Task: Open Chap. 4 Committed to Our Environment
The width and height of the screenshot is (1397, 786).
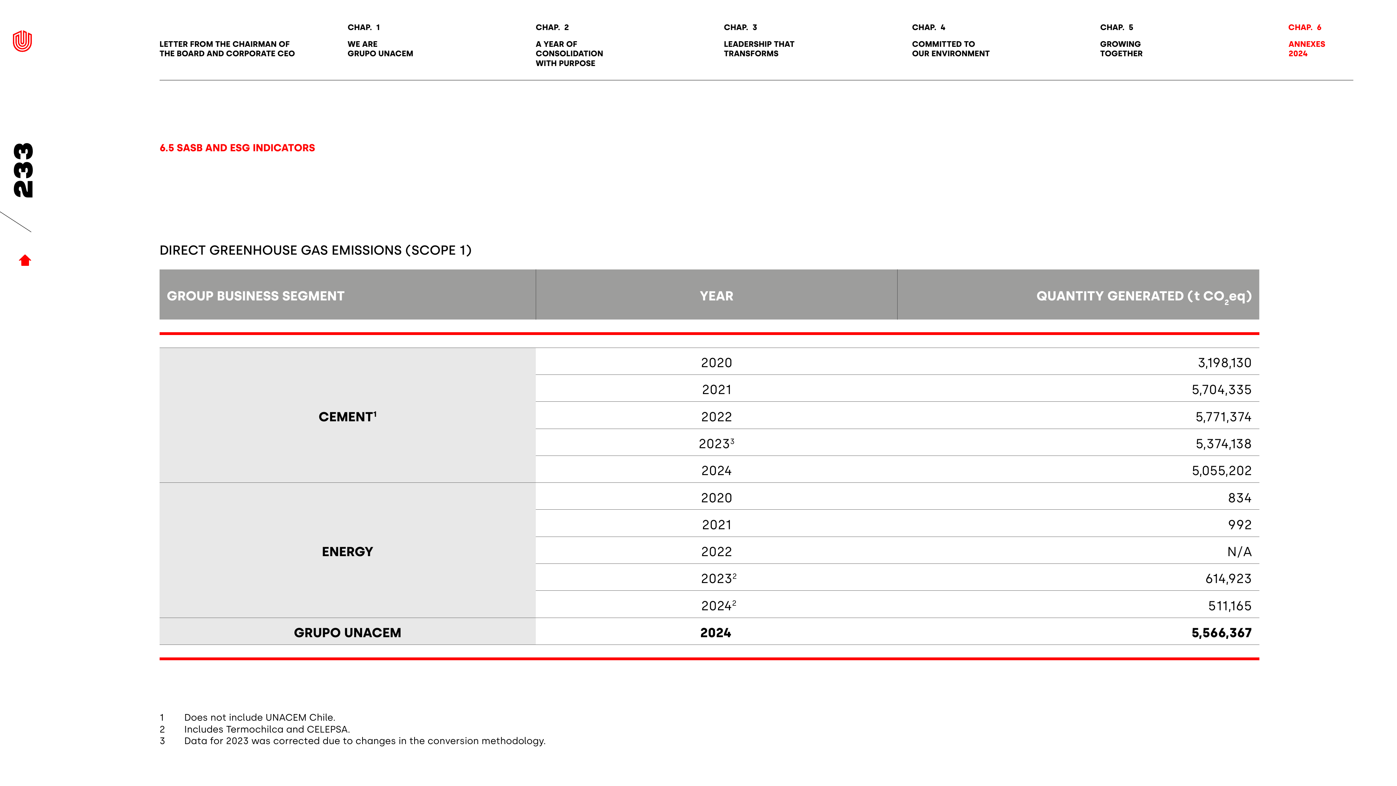Action: [x=950, y=41]
